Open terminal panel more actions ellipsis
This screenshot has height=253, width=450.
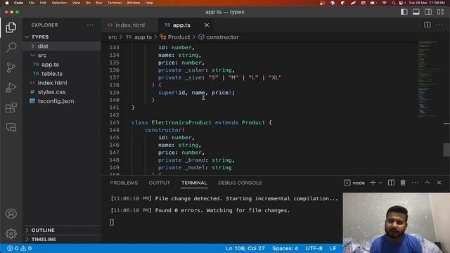click(415, 183)
